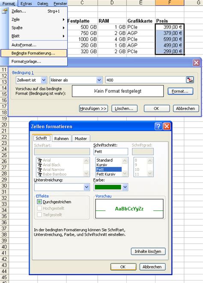The height and width of the screenshot is (283, 203).
Task: Confirm the Bedingung dialog with OK
Action: coord(157,109)
